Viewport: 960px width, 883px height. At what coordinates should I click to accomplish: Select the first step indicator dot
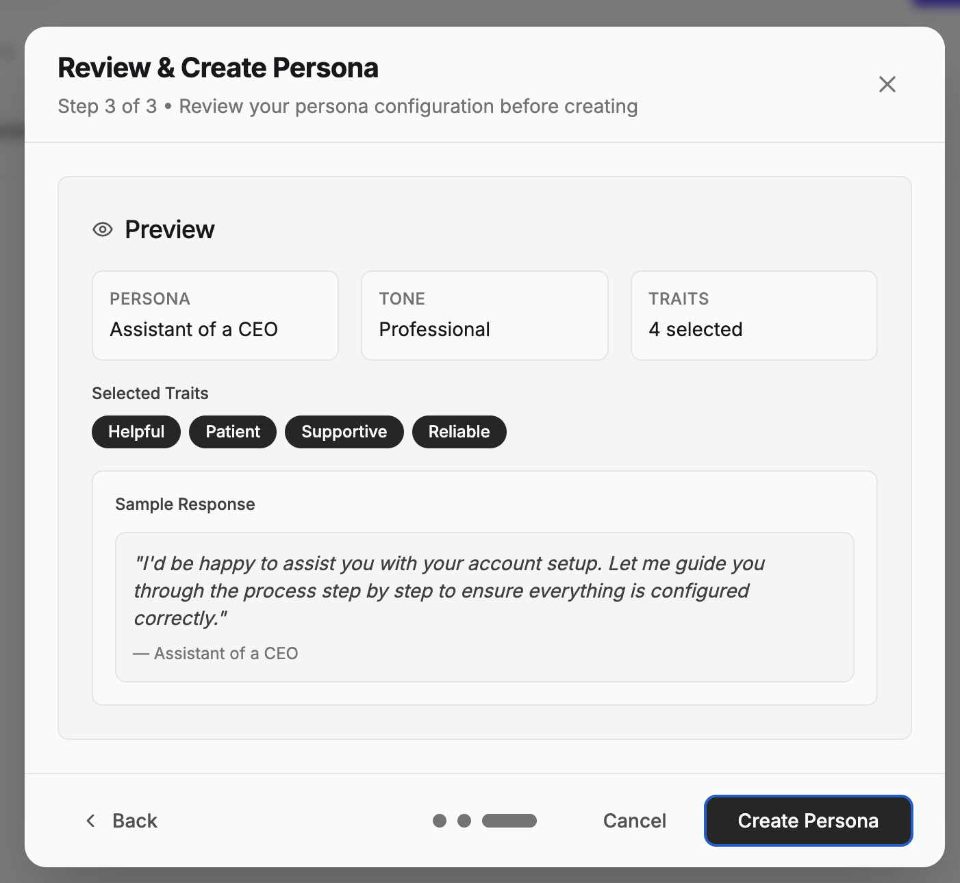coord(440,820)
